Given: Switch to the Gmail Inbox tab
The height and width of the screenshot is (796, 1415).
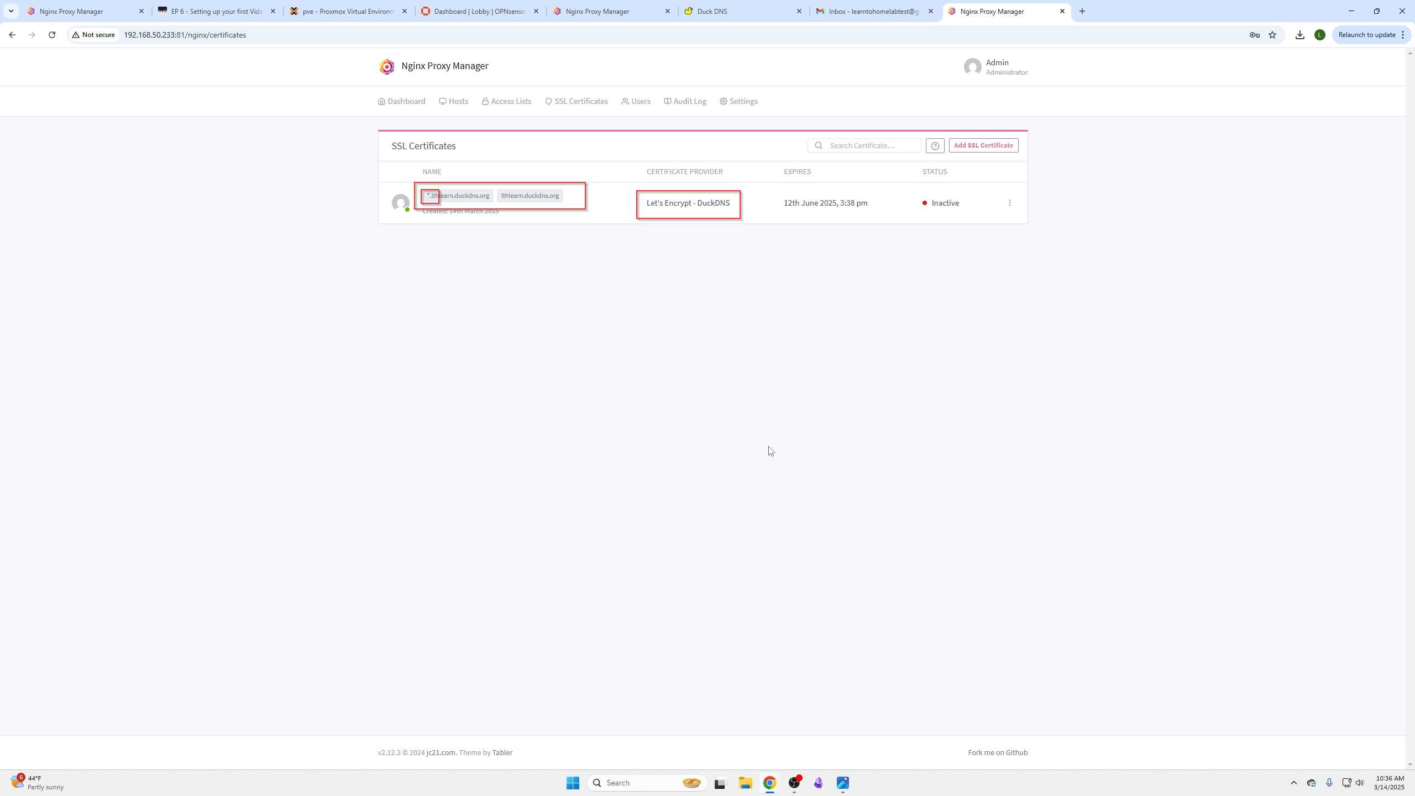Looking at the screenshot, I should pos(875,11).
